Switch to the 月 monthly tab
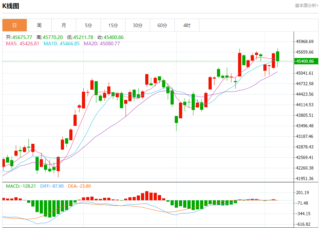Screen dimensions: 320x228 tap(64, 25)
